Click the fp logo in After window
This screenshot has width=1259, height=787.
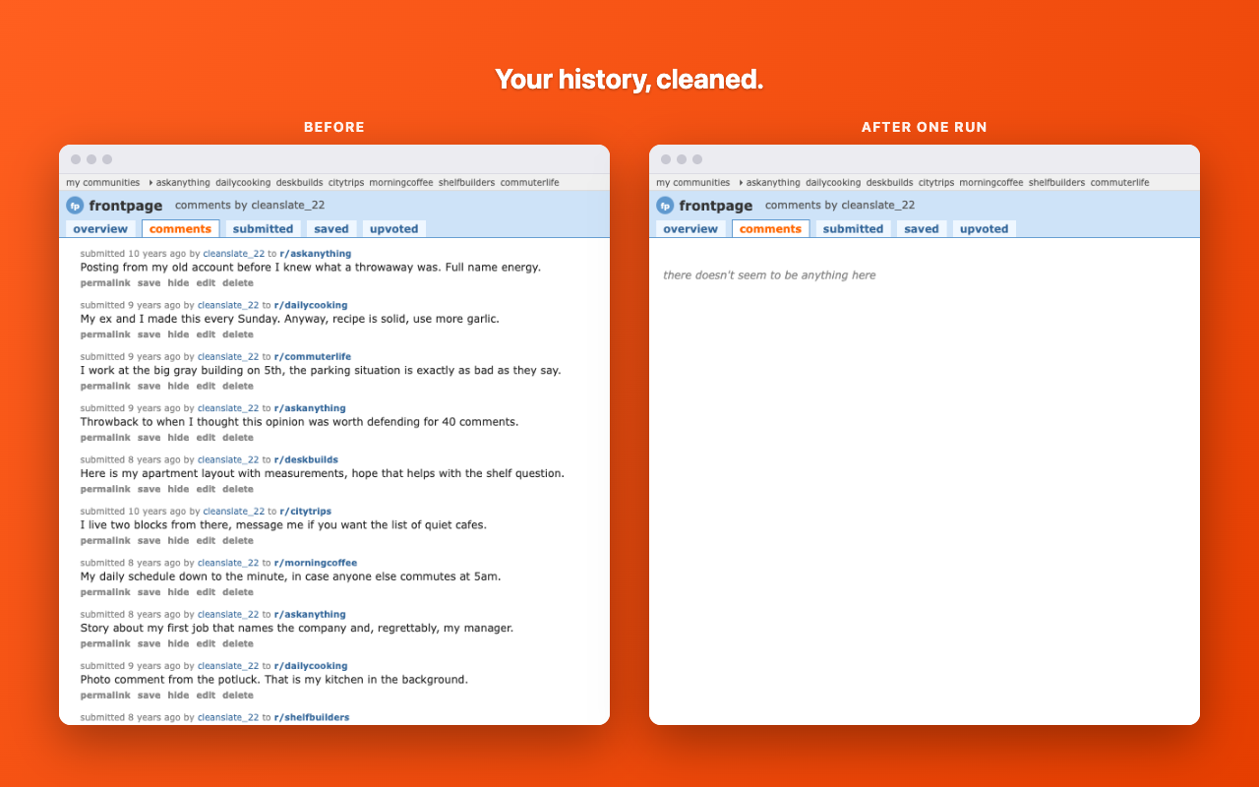[x=665, y=206]
